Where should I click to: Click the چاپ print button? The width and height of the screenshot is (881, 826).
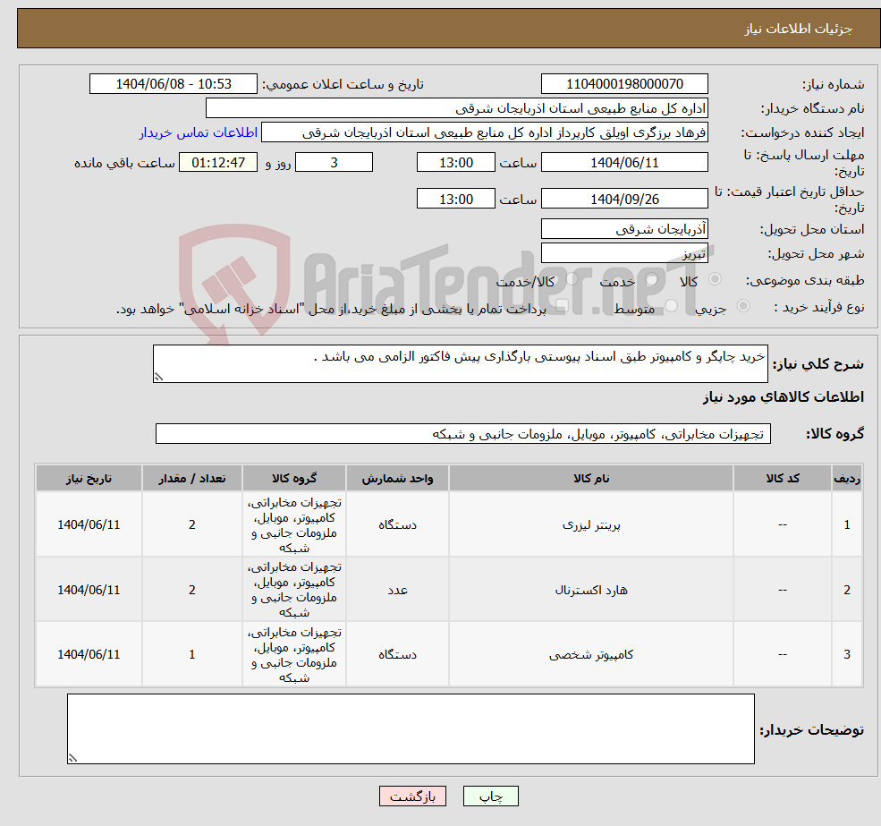490,796
